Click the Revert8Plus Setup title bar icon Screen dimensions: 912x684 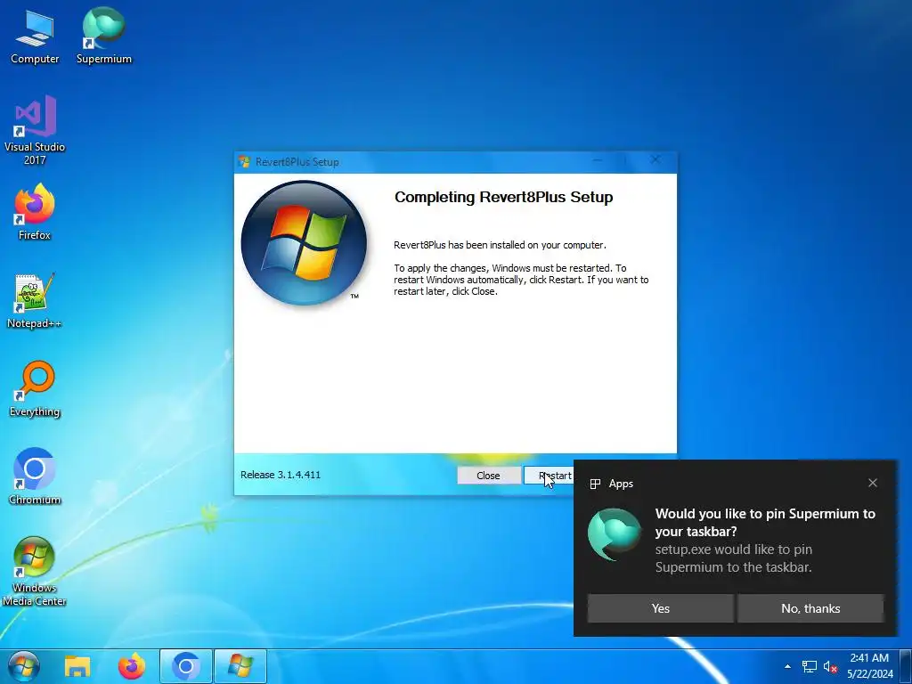coord(244,162)
